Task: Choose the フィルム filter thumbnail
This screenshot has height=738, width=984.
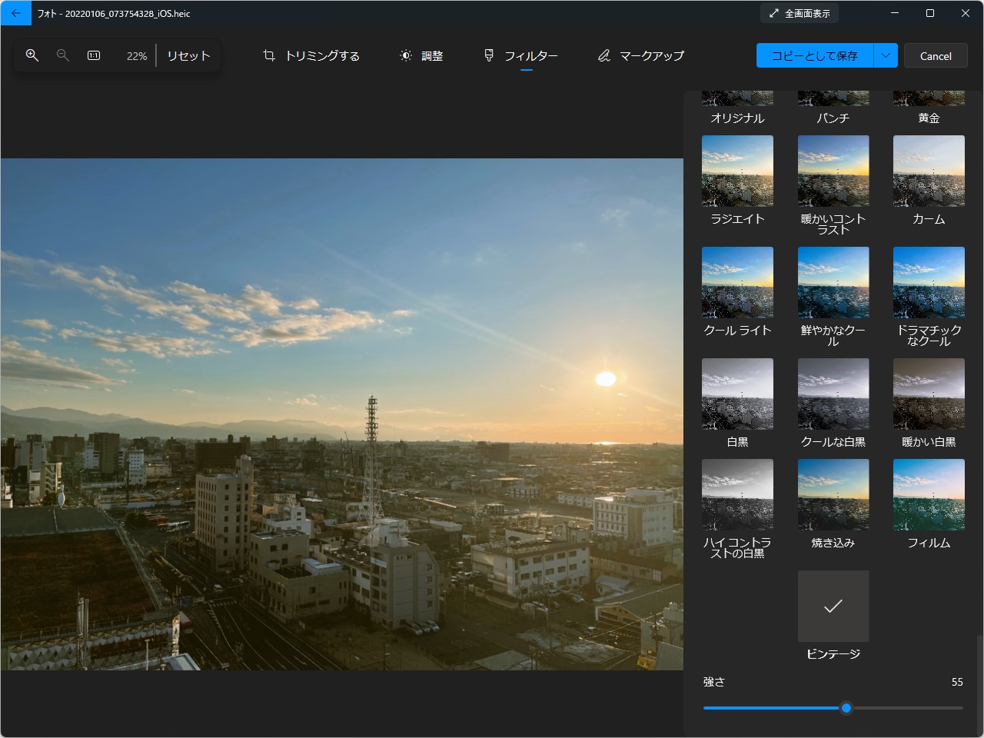Action: tap(929, 494)
